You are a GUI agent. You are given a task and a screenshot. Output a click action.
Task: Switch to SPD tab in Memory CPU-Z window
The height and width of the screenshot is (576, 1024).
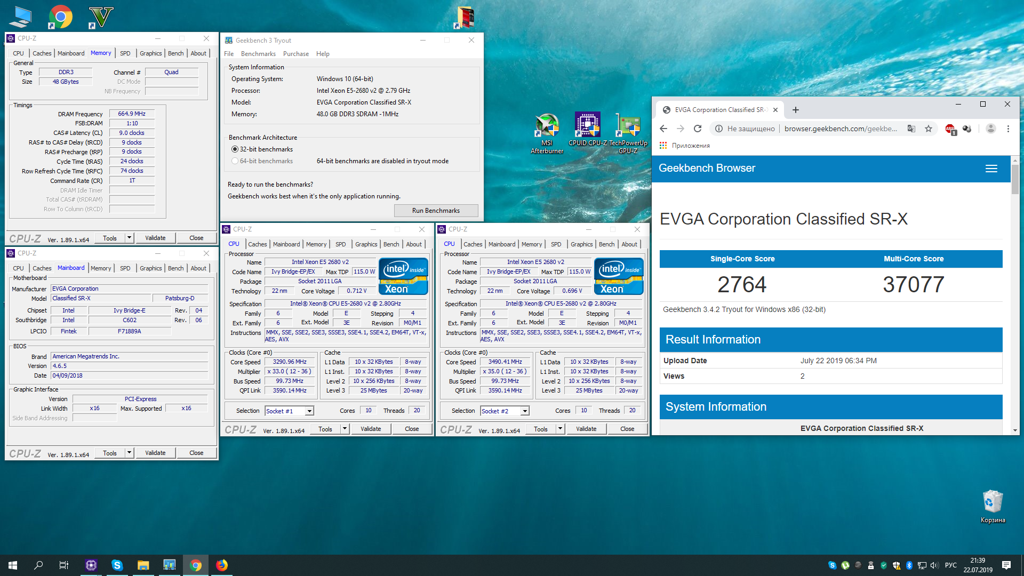[125, 53]
